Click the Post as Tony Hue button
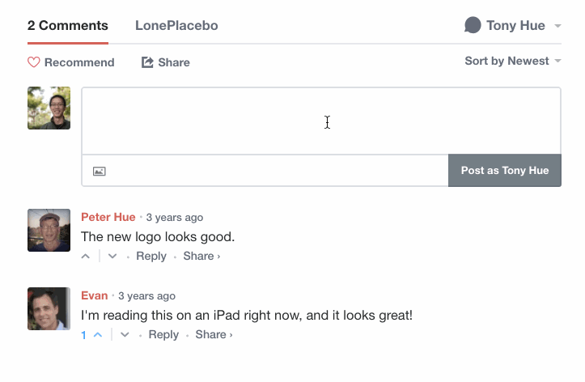The image size is (585, 382). coord(505,171)
